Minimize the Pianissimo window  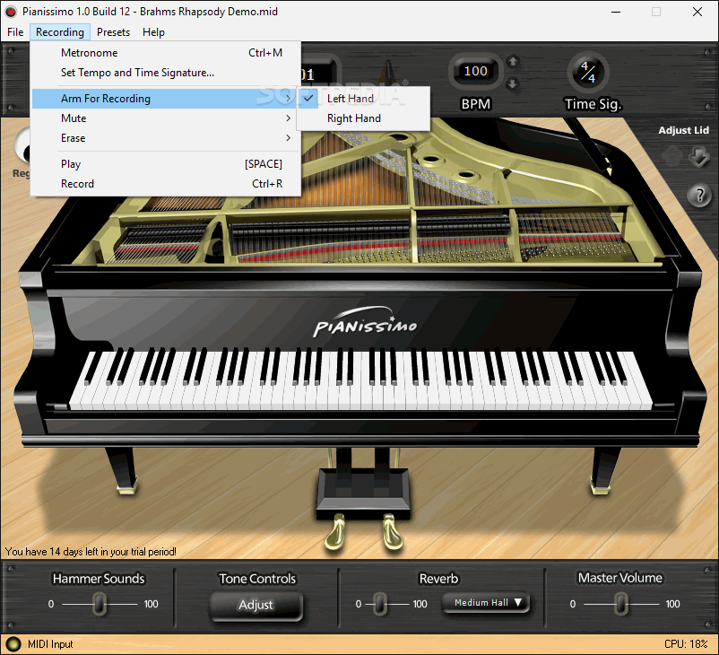coord(616,12)
